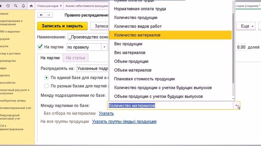Open CRM и маркетинг section
Screen dimensions: 261x146
[x=10, y=32]
